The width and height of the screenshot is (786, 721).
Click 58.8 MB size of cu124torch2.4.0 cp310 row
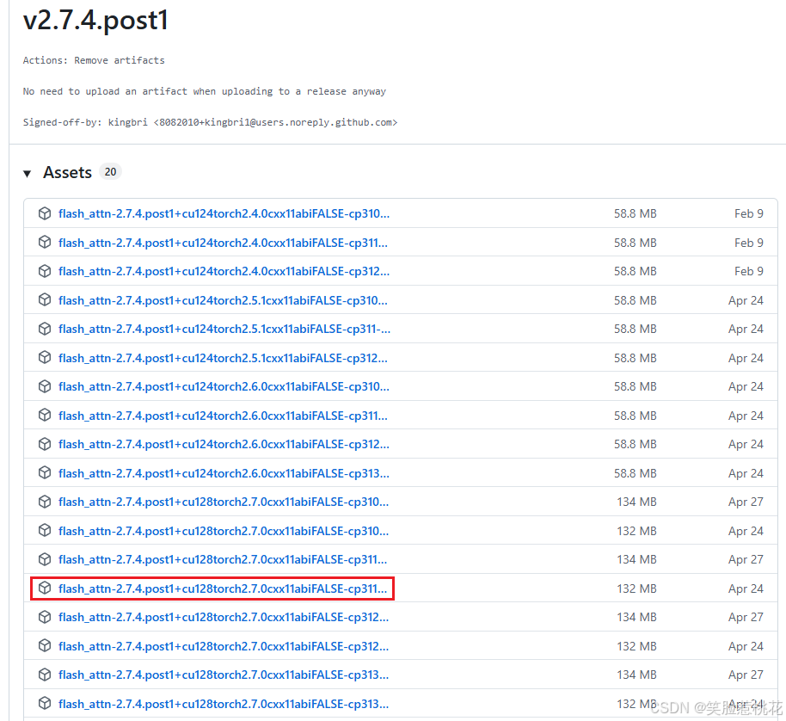click(x=636, y=213)
